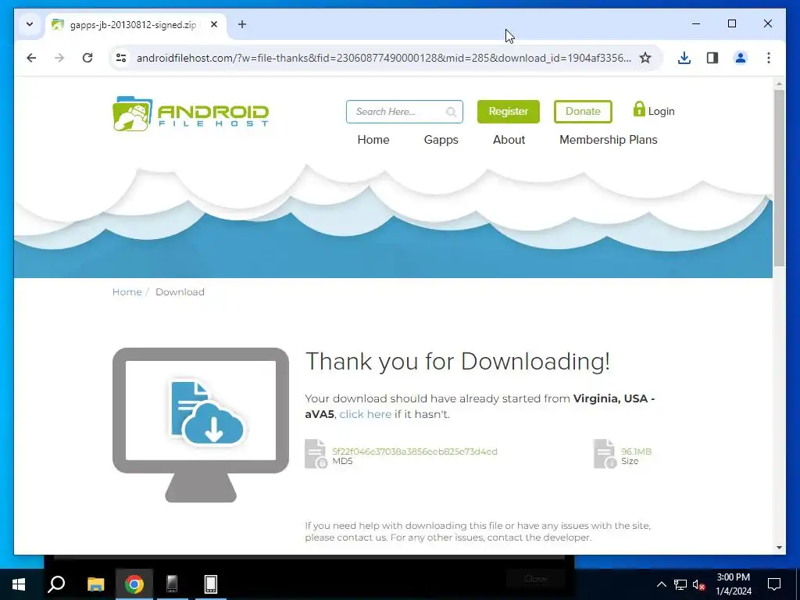This screenshot has width=800, height=600.
Task: Click the scrollbar up arrow
Action: tap(779, 83)
